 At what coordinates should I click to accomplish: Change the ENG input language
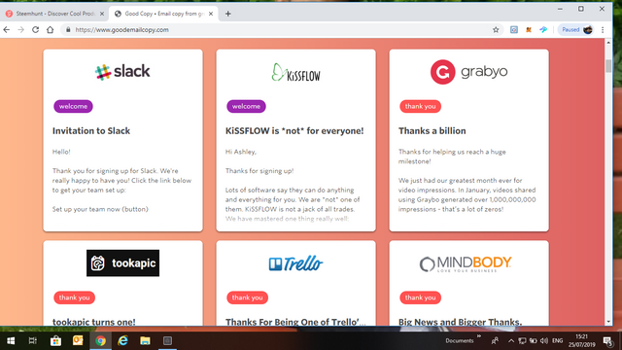point(557,341)
